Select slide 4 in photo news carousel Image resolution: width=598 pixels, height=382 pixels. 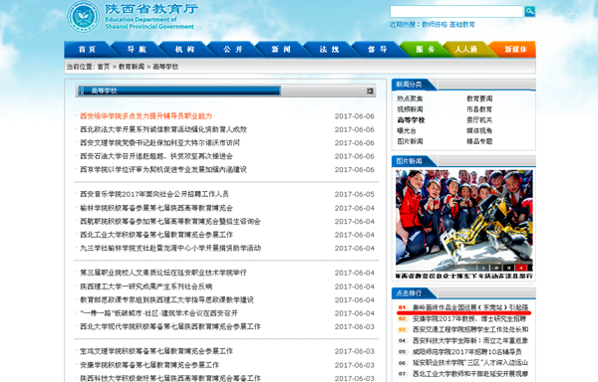tap(520, 268)
